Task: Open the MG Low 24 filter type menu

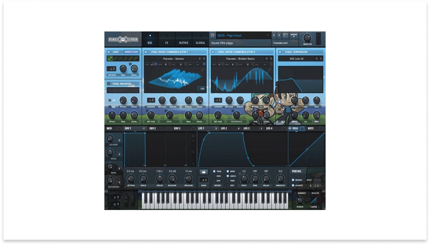Action: click(296, 59)
